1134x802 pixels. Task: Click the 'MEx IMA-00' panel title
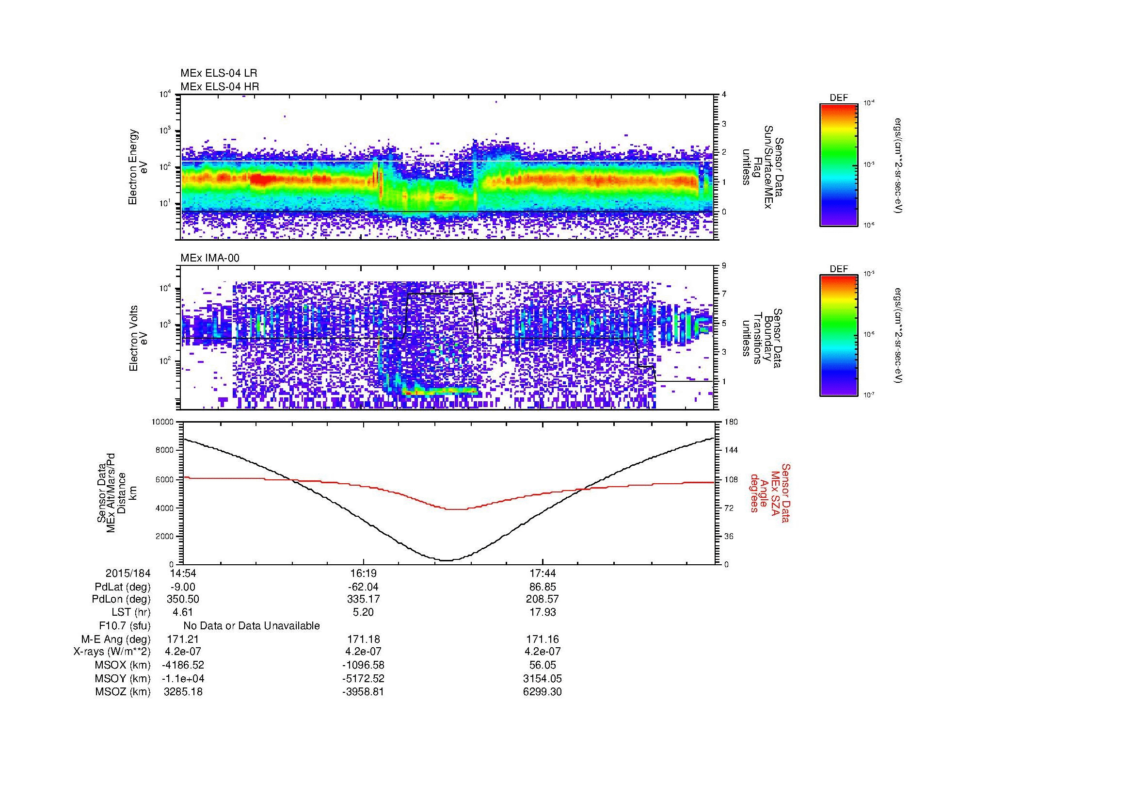click(x=210, y=258)
